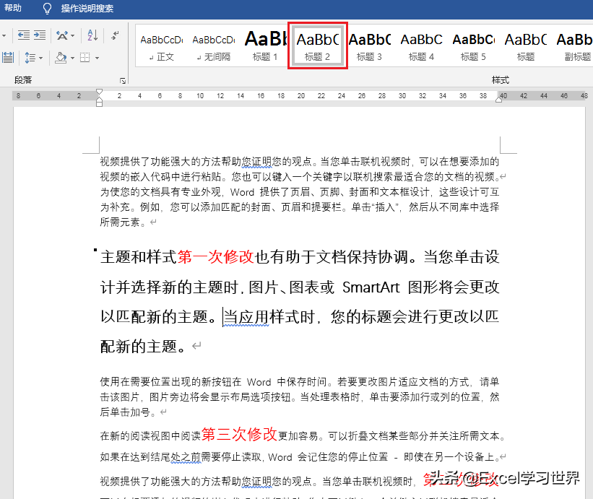This screenshot has height=499, width=593.
Task: Select the 标题 1 style thumbnail
Action: click(x=265, y=45)
